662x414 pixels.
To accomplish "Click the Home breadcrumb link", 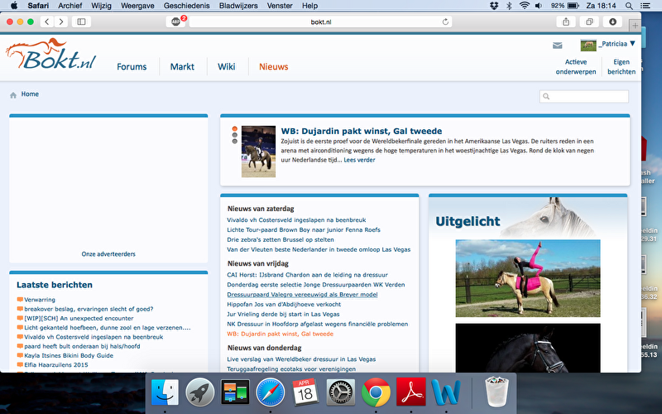I will pos(30,94).
